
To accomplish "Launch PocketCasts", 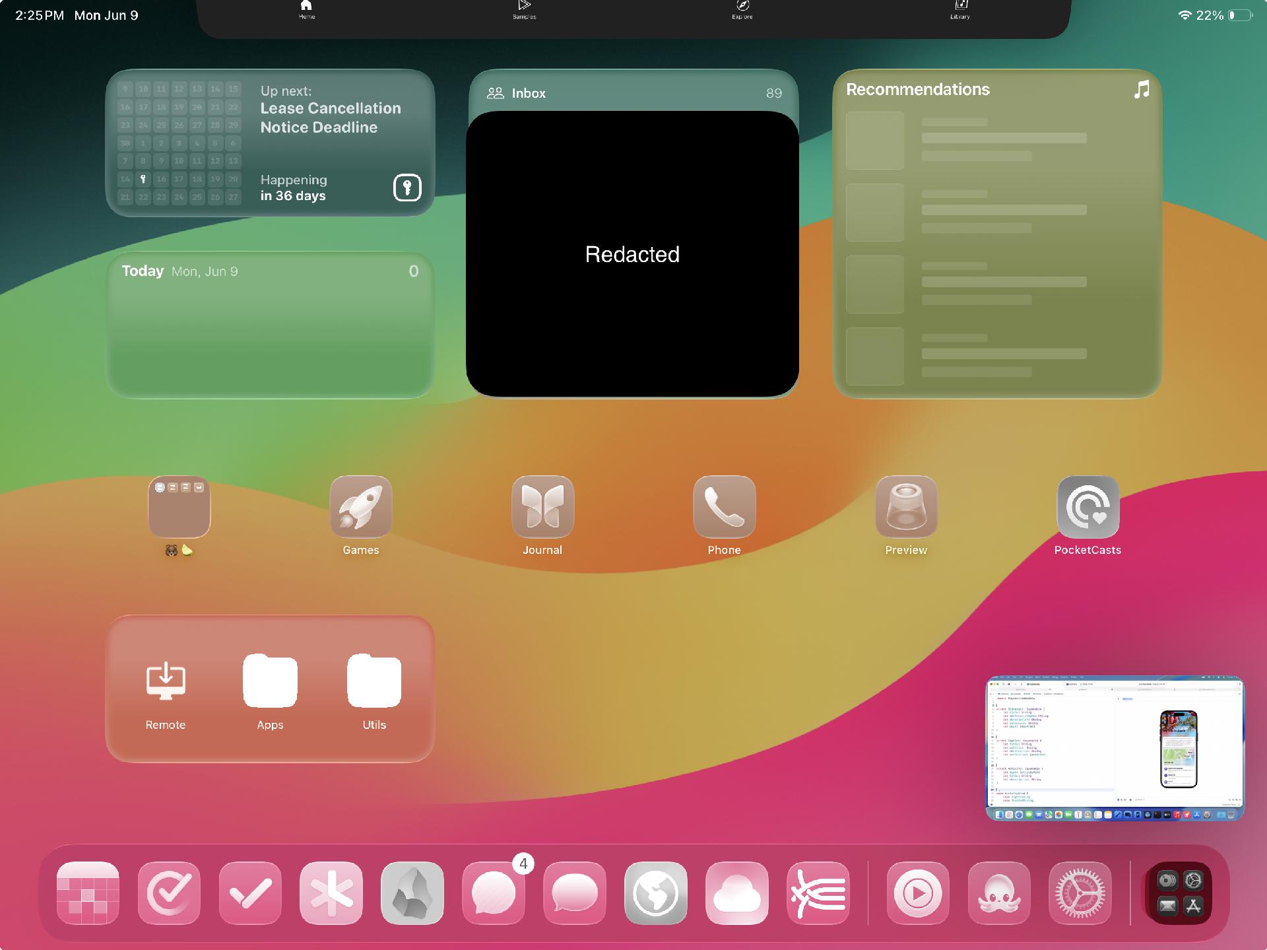I will 1088,506.
